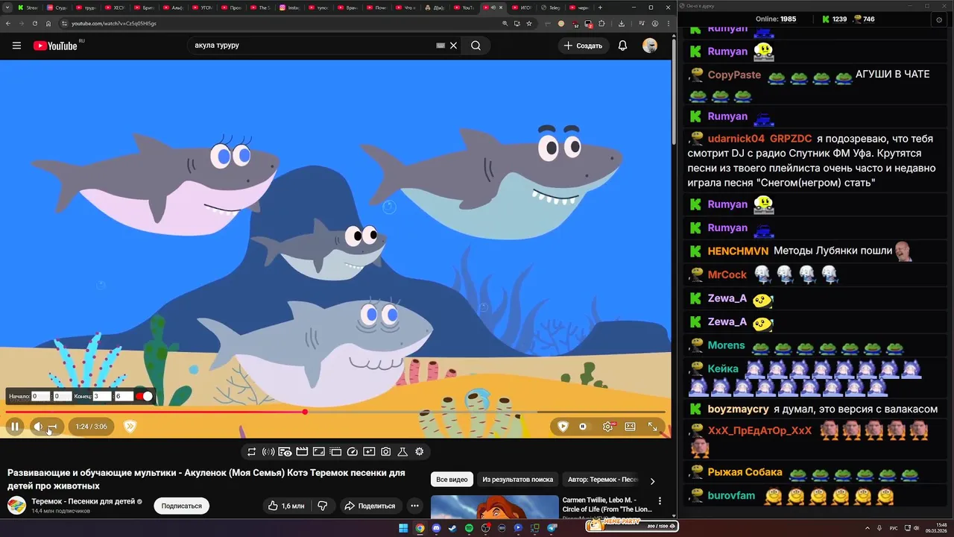Clear the search text with the X icon
The height and width of the screenshot is (537, 954).
coord(453,45)
